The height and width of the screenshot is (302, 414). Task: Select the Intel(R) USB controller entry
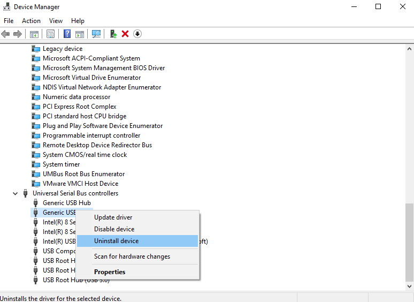[x=59, y=241]
